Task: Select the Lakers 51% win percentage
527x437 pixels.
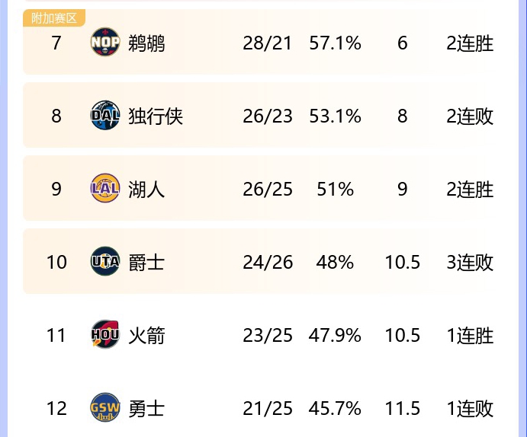Action: pos(335,190)
